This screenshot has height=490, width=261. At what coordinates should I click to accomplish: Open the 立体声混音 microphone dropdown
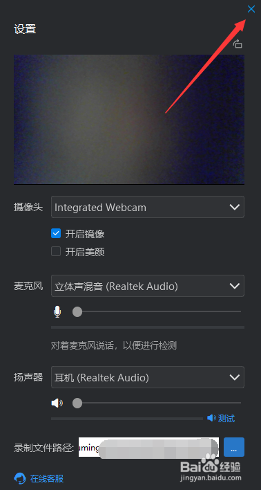pyautogui.click(x=148, y=286)
